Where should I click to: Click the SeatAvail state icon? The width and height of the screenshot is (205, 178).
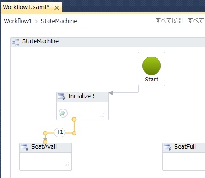(x=24, y=147)
